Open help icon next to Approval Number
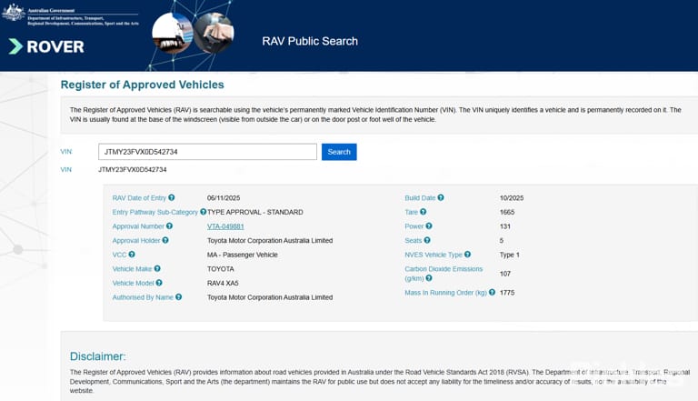Viewport: 698px width, 401px height. (169, 226)
